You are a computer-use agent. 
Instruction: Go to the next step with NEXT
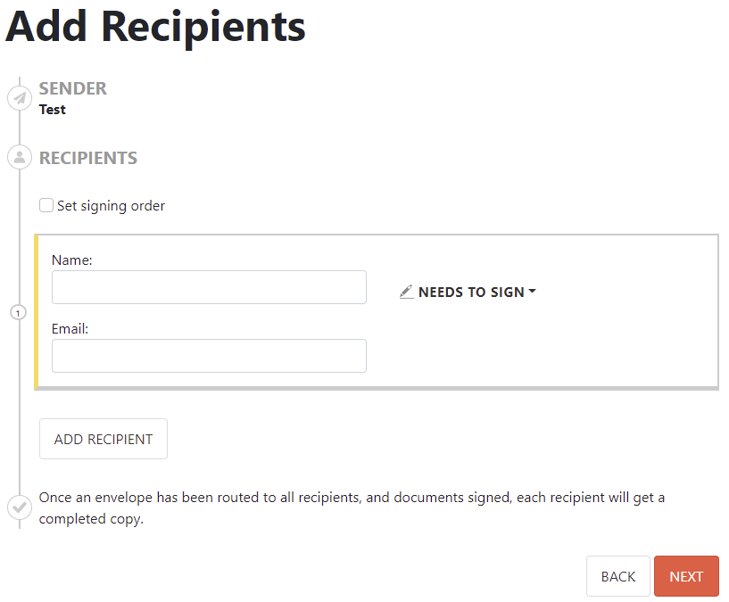click(x=686, y=576)
